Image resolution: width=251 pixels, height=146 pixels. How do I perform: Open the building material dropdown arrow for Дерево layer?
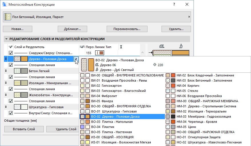[76, 59]
